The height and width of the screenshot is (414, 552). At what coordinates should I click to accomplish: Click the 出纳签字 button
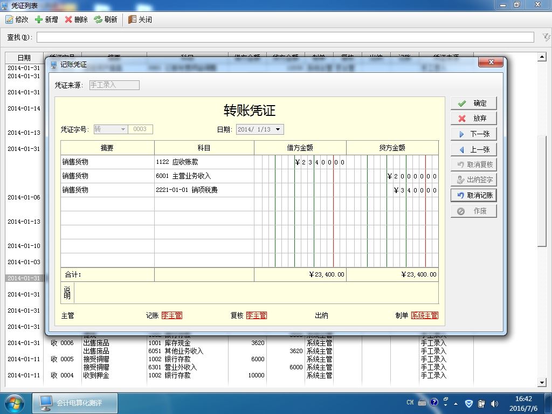coord(473,180)
